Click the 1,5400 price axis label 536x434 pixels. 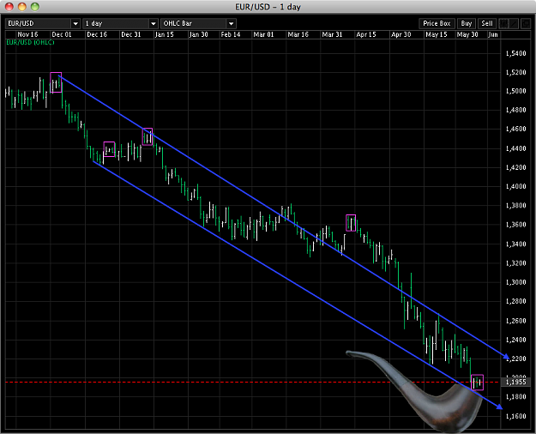pyautogui.click(x=515, y=53)
